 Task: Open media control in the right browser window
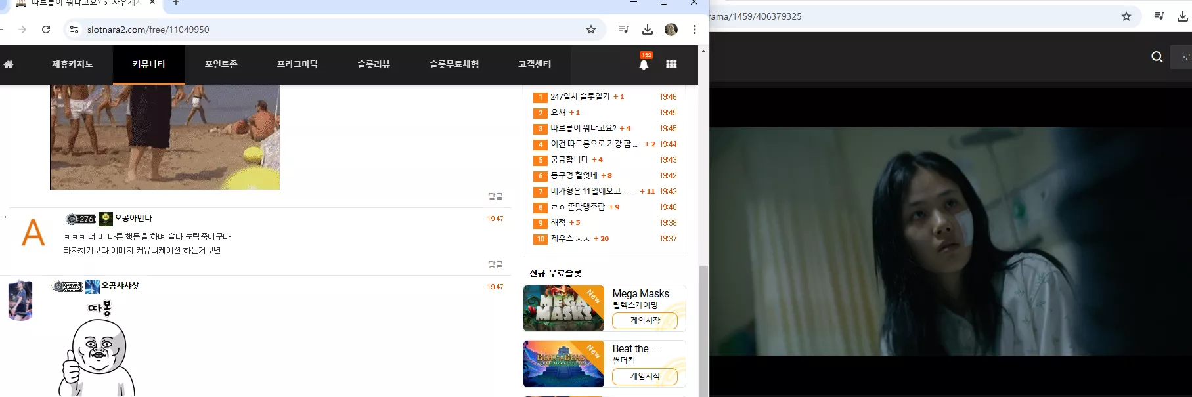[1159, 16]
